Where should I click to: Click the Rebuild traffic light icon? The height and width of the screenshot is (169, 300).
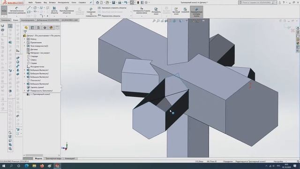pyautogui.click(x=138, y=2)
